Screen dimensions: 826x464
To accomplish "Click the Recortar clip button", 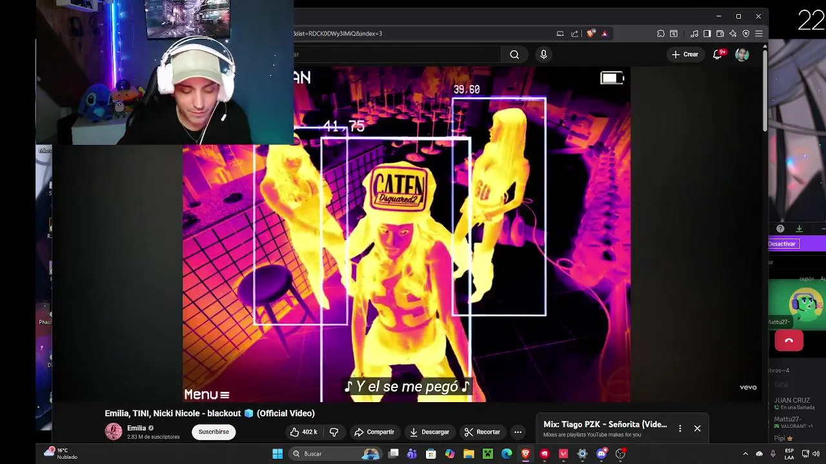I will [482, 432].
